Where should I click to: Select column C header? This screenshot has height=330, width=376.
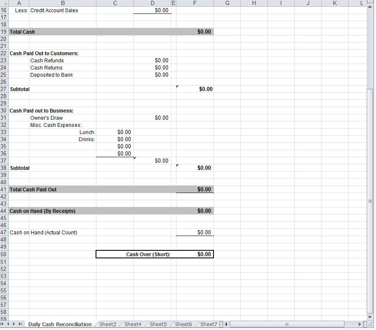pos(115,3)
